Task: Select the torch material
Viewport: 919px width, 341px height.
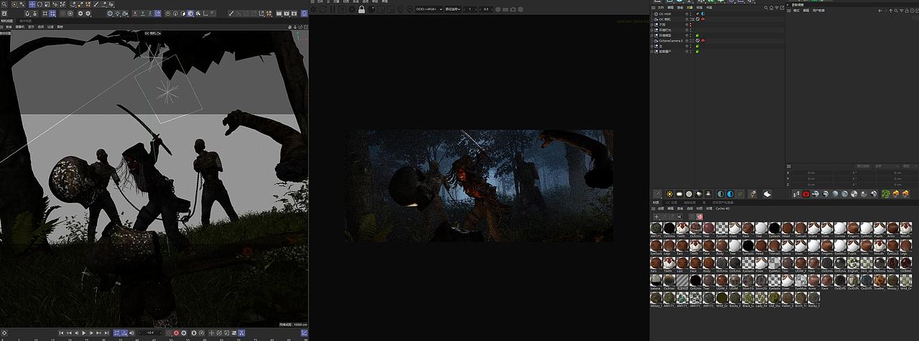Action: click(892, 263)
